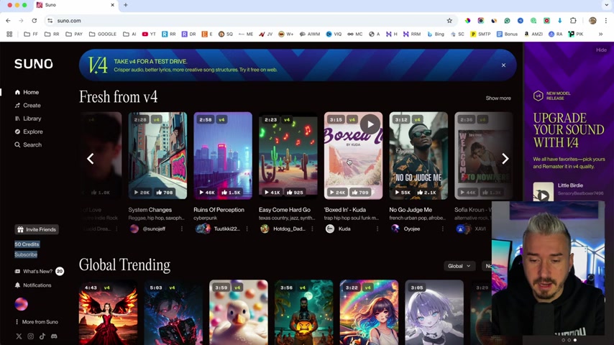Show more bookmarks overflow chevron
The width and height of the screenshot is (614, 345).
(x=600, y=34)
